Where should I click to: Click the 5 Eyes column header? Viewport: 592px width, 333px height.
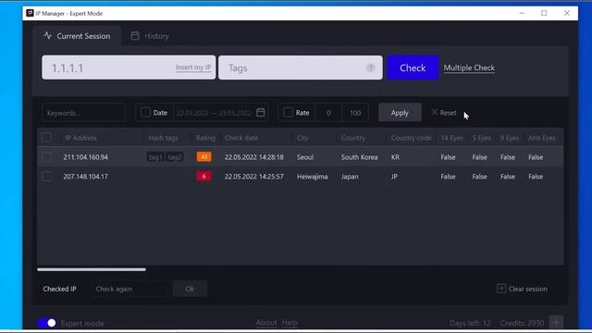click(x=481, y=138)
